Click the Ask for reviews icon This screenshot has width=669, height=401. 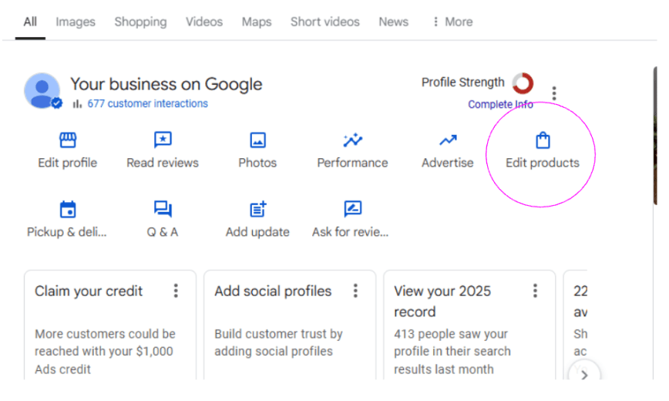353,209
